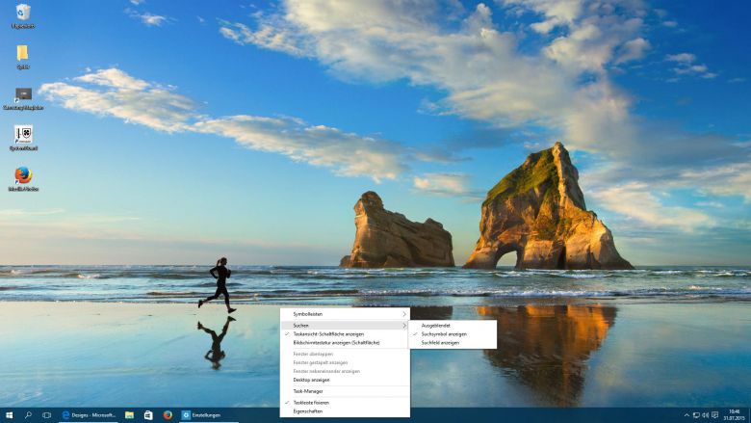Select the Papierkorb recycle bin desktop icon
This screenshot has width=751, height=423.
[23, 15]
